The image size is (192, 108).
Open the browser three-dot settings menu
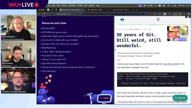pos(184,14)
